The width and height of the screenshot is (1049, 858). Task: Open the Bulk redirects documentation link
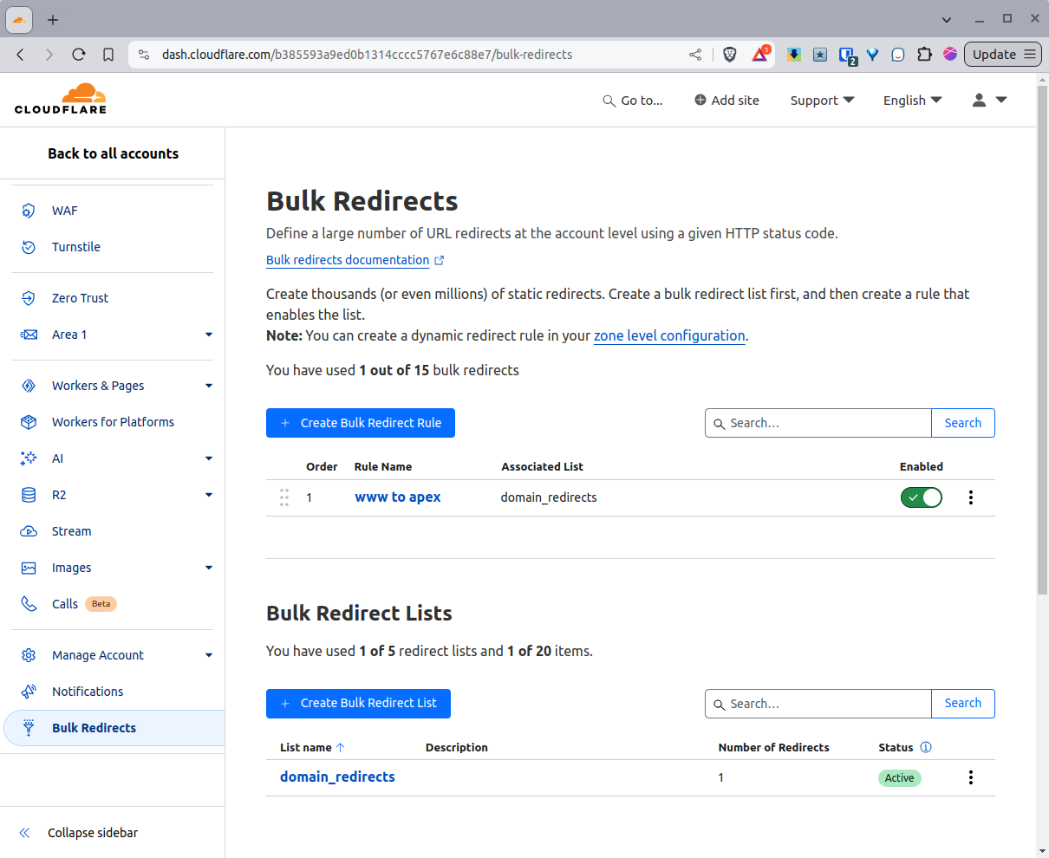pyautogui.click(x=348, y=259)
